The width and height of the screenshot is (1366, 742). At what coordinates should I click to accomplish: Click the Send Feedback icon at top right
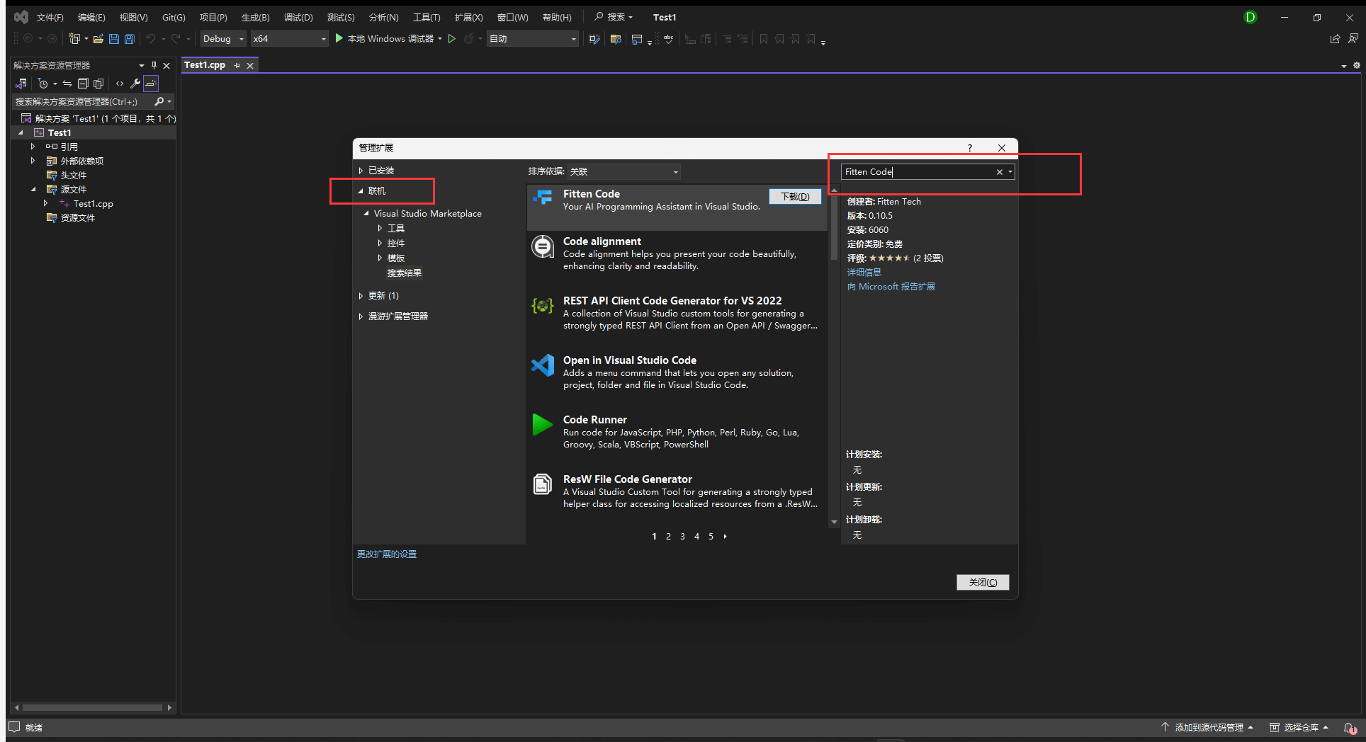coord(1353,39)
